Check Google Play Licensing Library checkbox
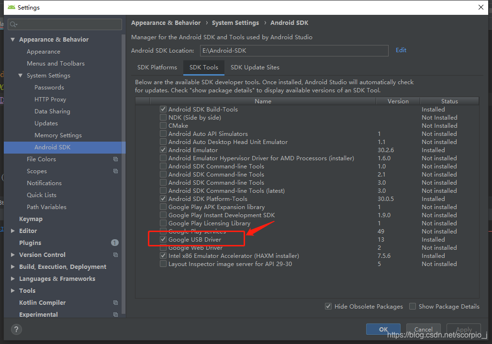492x344 pixels. coord(163,223)
